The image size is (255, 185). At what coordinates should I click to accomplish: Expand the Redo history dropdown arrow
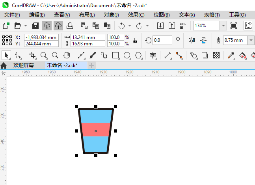[147, 26]
